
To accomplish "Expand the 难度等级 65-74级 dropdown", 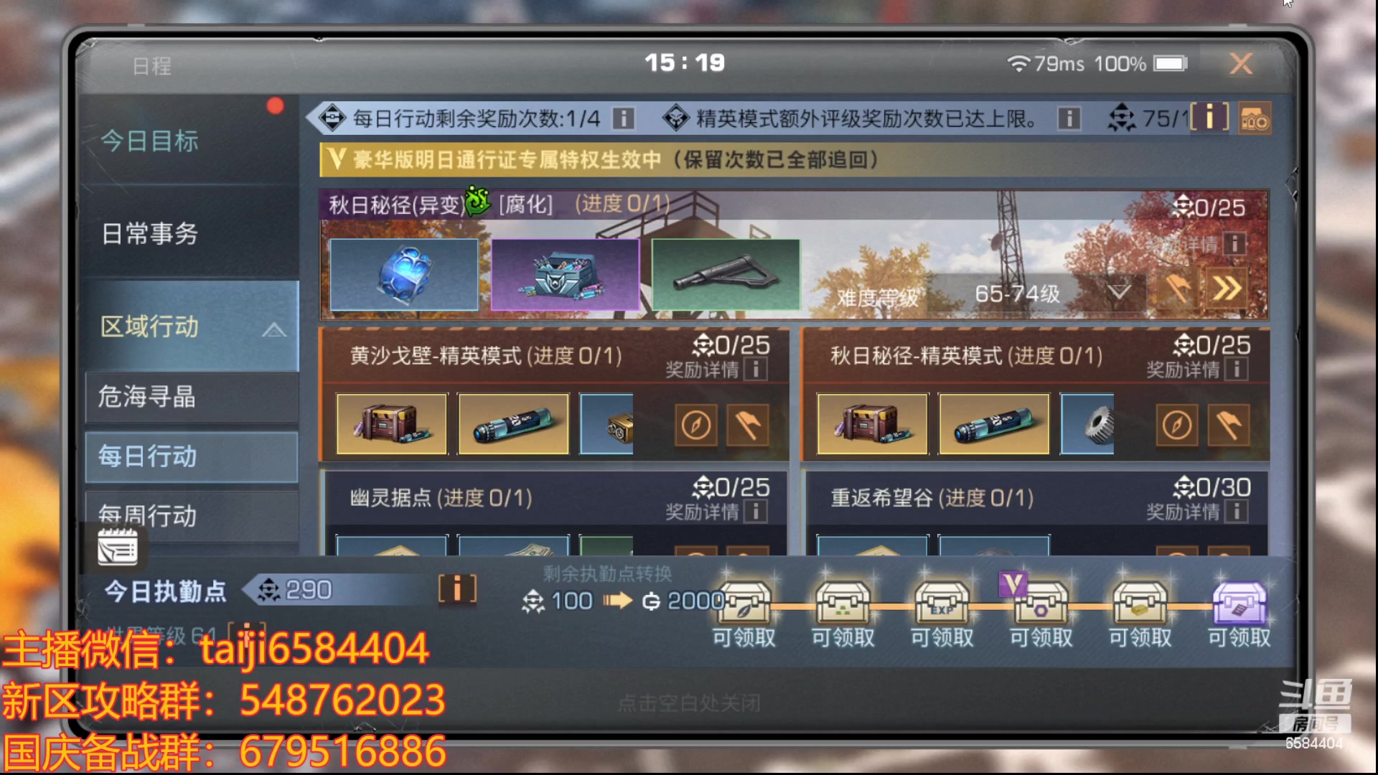I will click(1119, 293).
